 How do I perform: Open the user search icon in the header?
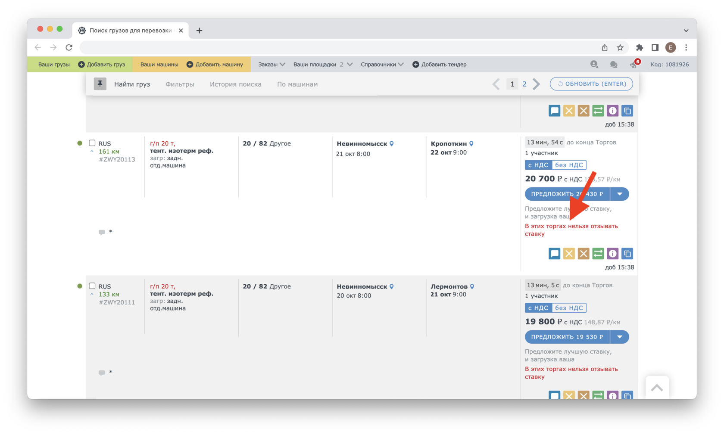click(x=594, y=64)
